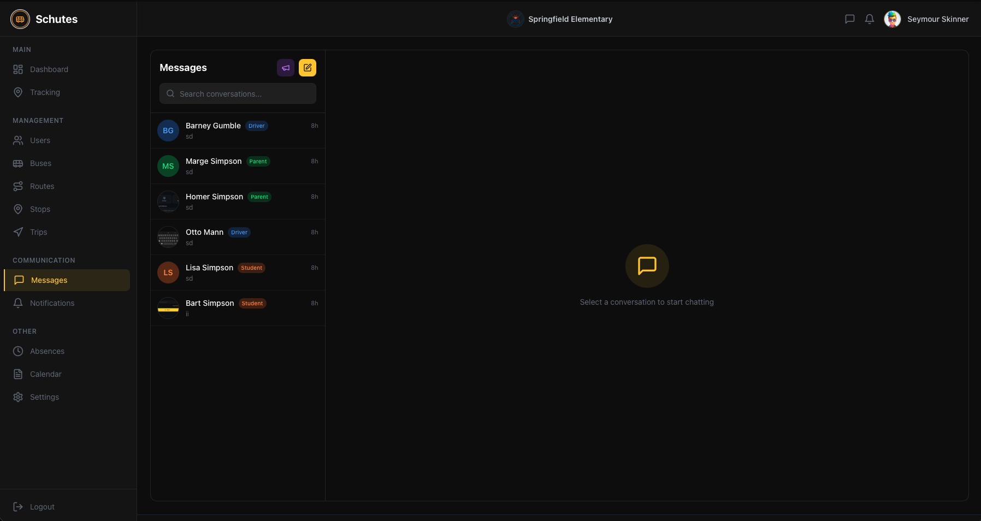Click the Springfield Elementary school icon
The height and width of the screenshot is (521, 981).
515,19
